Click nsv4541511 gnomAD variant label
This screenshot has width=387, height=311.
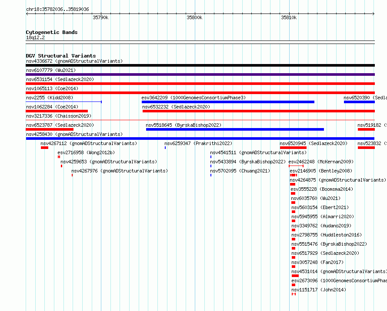pos(258,152)
